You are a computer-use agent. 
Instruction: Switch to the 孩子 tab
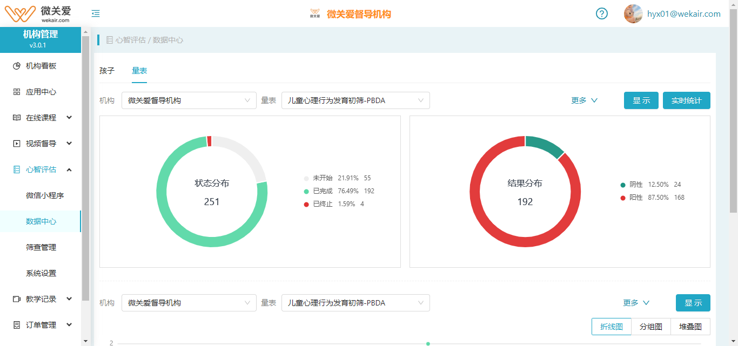coord(107,71)
